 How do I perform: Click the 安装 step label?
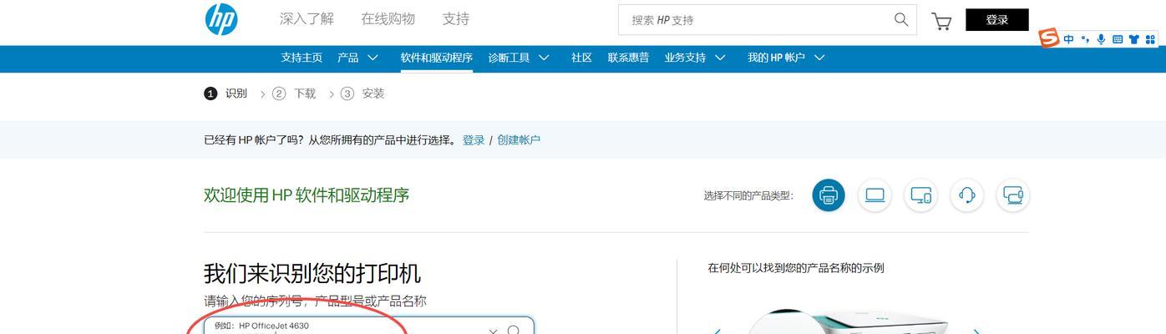(x=373, y=94)
